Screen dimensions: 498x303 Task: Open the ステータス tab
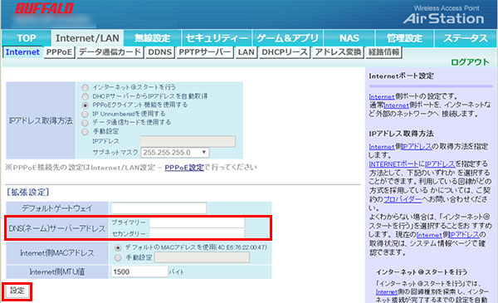click(x=466, y=38)
